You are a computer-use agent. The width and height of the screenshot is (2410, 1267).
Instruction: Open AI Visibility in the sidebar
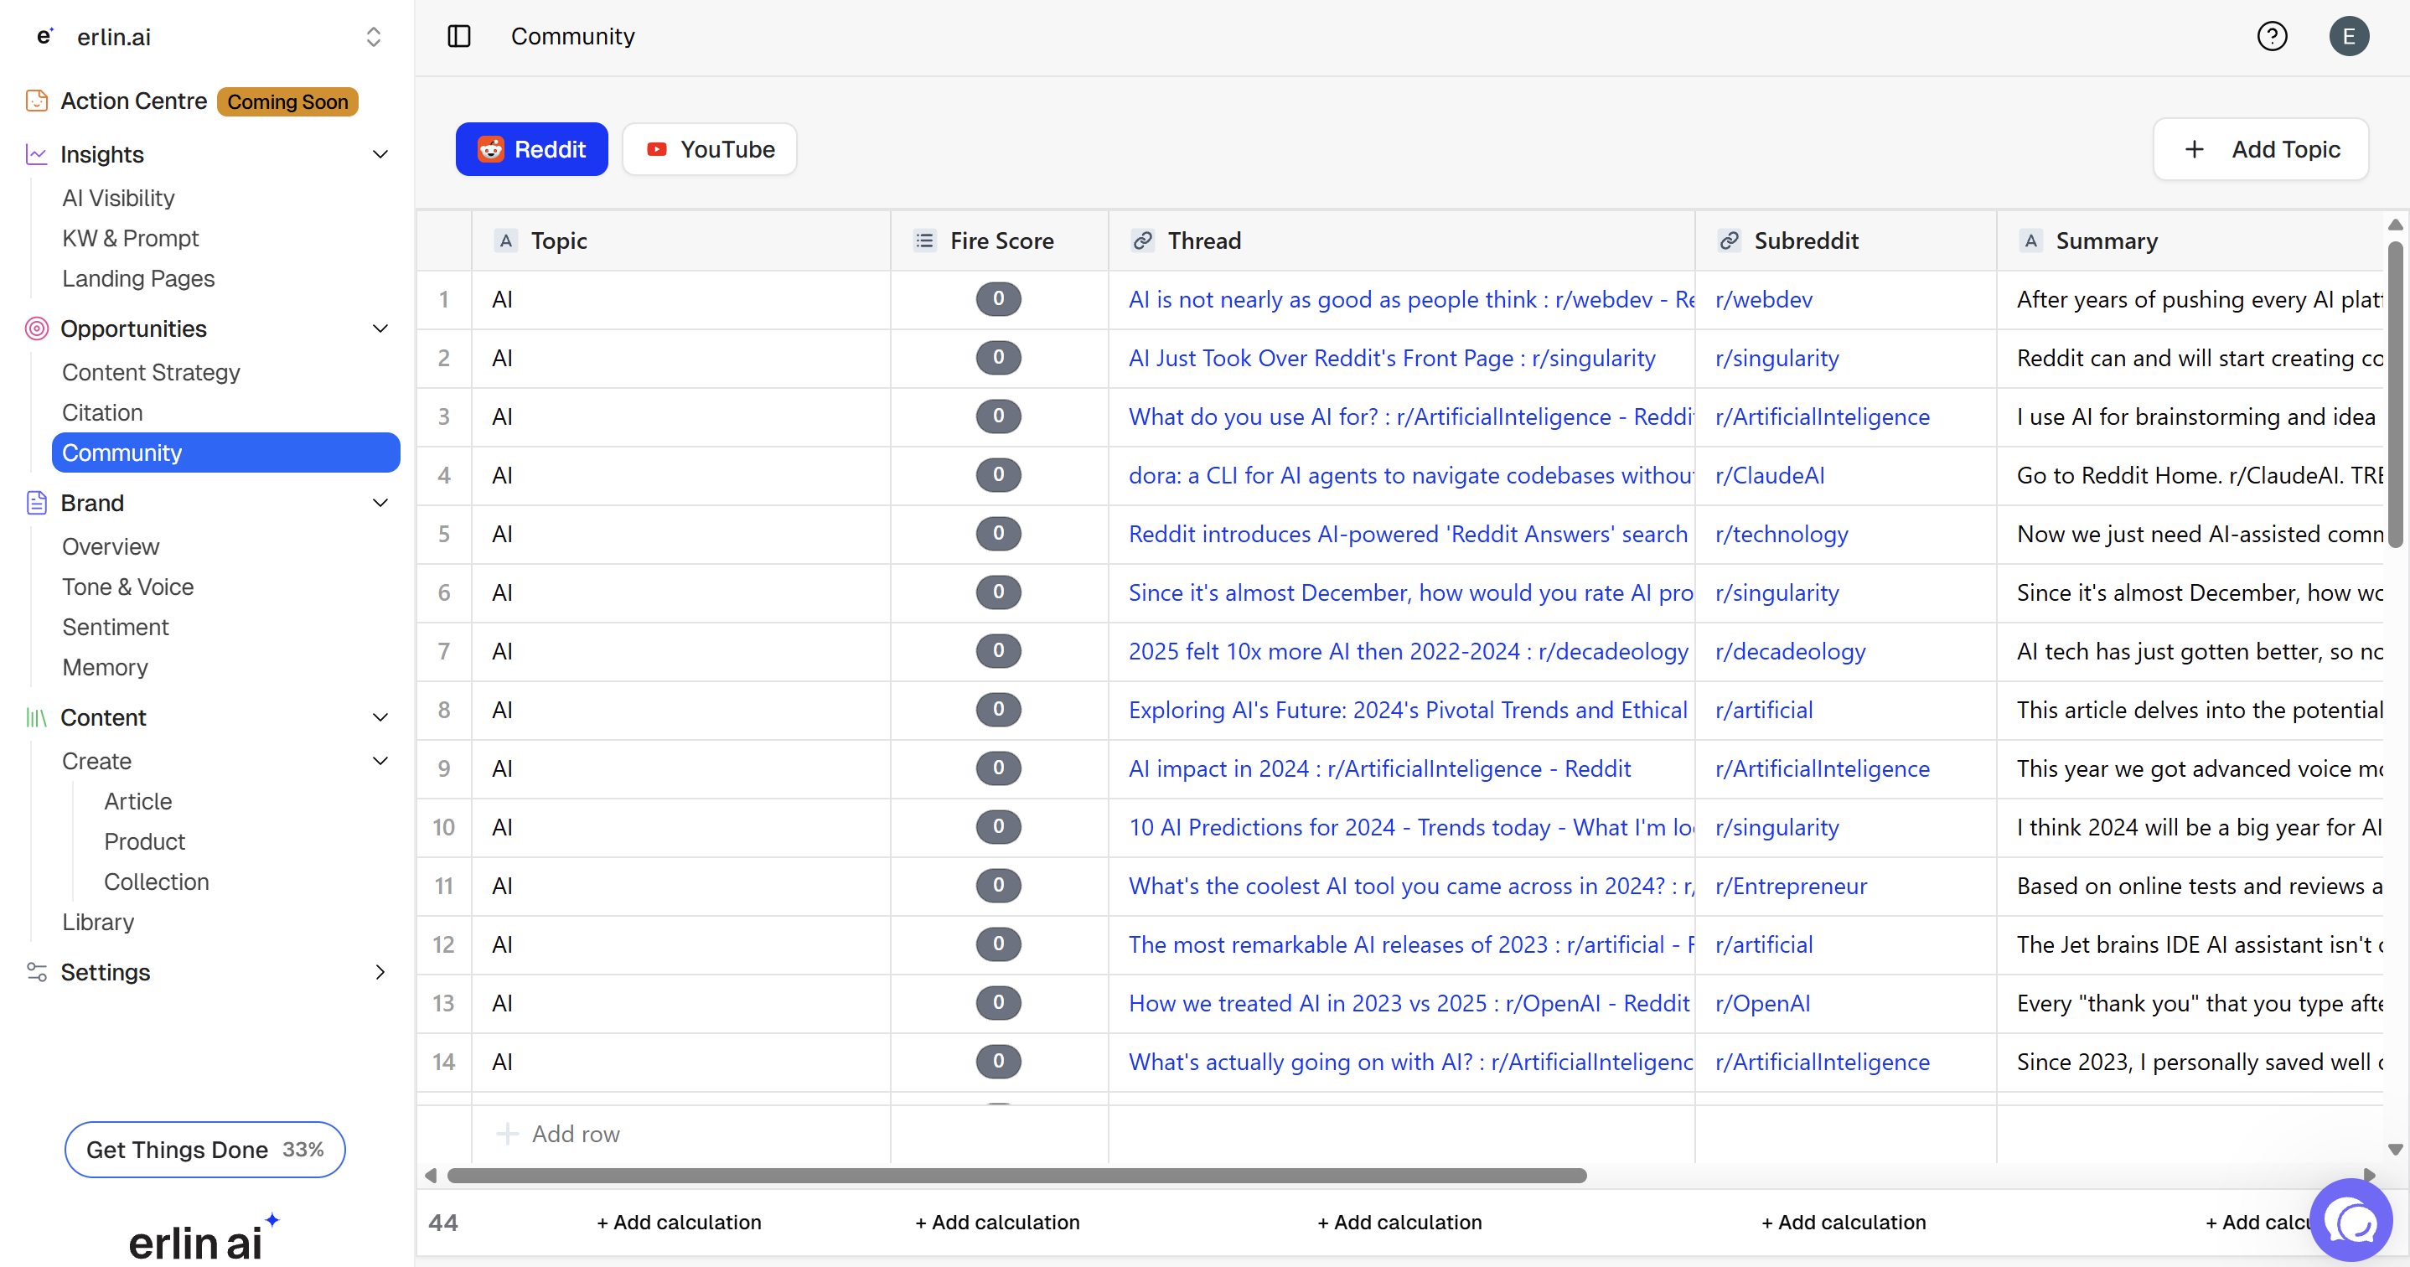tap(119, 199)
